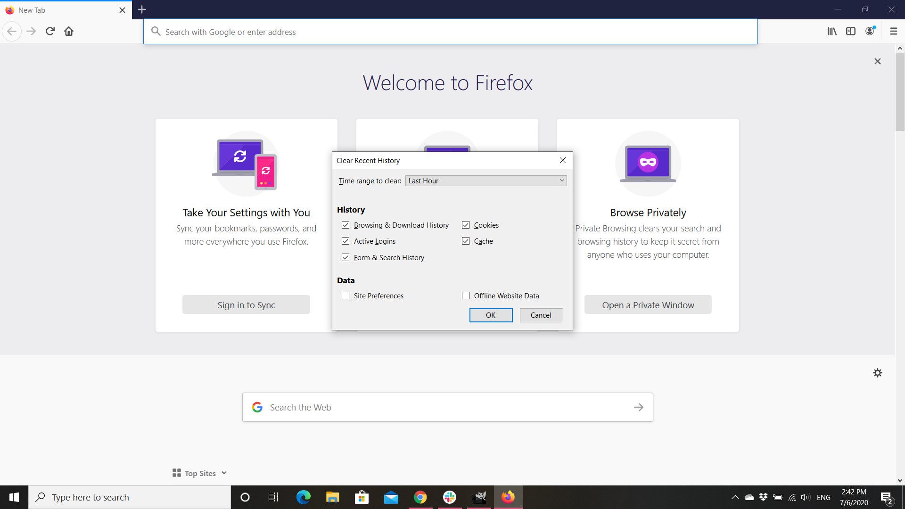Show hidden system tray icons
The height and width of the screenshot is (509, 905).
pos(735,497)
